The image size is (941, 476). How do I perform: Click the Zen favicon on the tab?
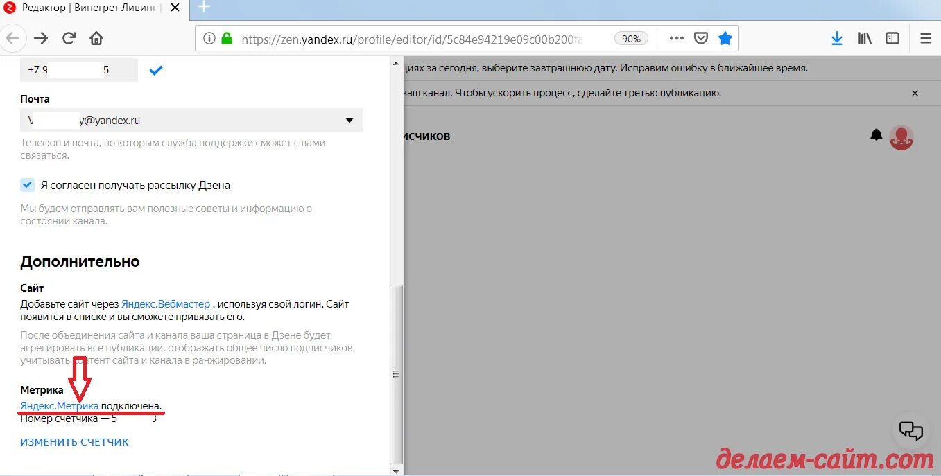click(x=10, y=8)
